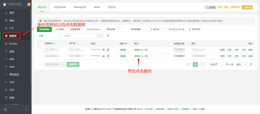The image size is (260, 114).
Task: Sort by database name column arrows
Action: tap(55, 44)
